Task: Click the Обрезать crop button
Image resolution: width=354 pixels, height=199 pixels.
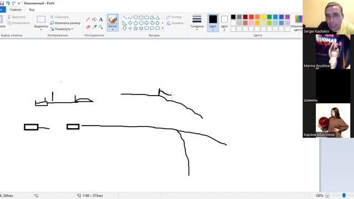Action: point(59,17)
